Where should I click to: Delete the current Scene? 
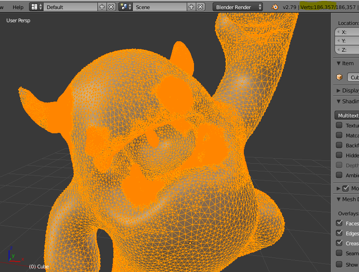click(200, 7)
